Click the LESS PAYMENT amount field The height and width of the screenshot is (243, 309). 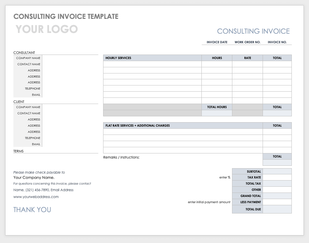click(277, 202)
